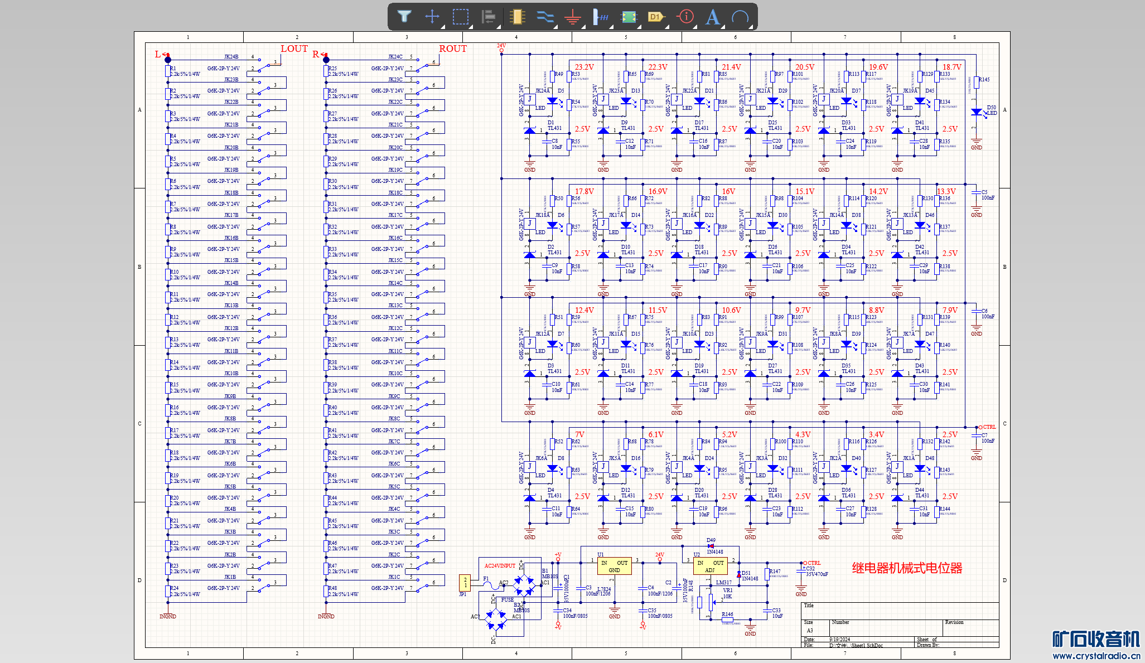Select the place wire tool
The width and height of the screenshot is (1145, 663).
tap(545, 17)
